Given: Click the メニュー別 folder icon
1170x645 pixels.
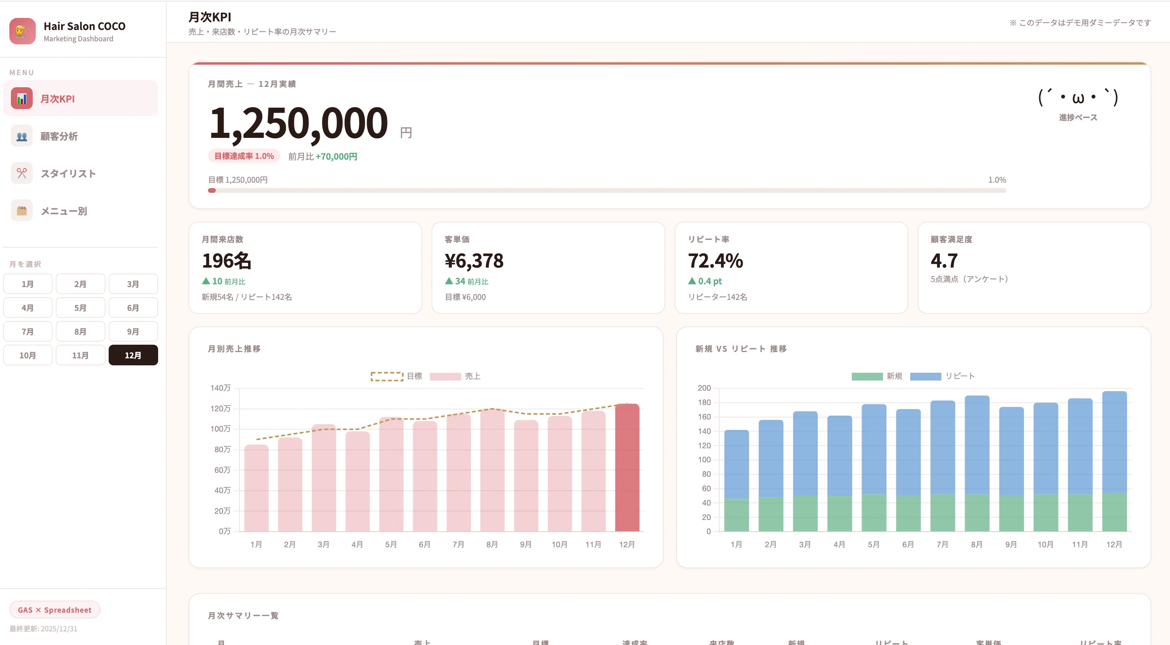Looking at the screenshot, I should [22, 211].
